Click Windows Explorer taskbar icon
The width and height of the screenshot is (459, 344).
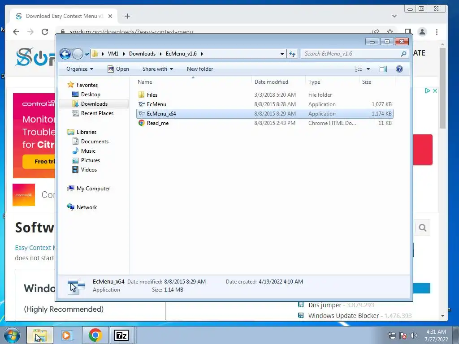[40, 335]
